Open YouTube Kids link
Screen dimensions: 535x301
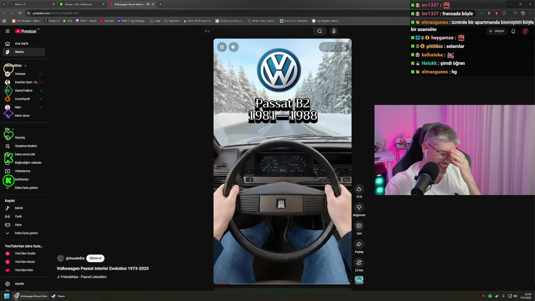23,270
